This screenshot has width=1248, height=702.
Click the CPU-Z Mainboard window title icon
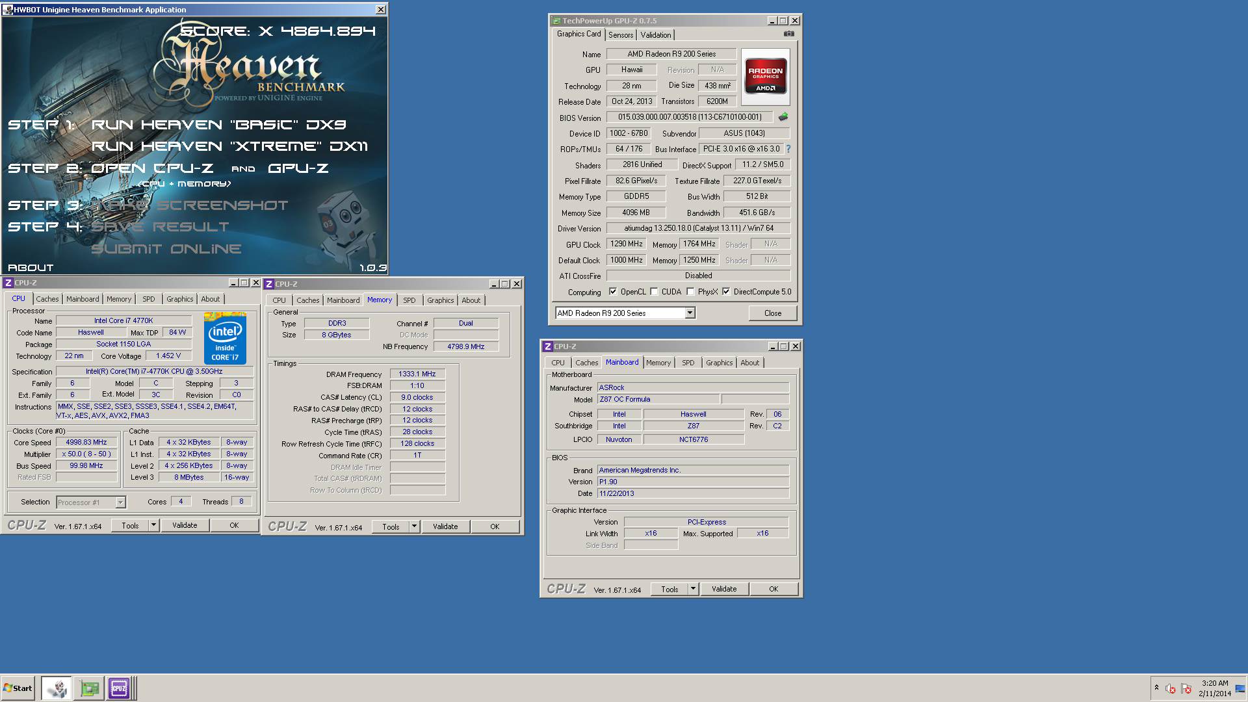point(548,346)
